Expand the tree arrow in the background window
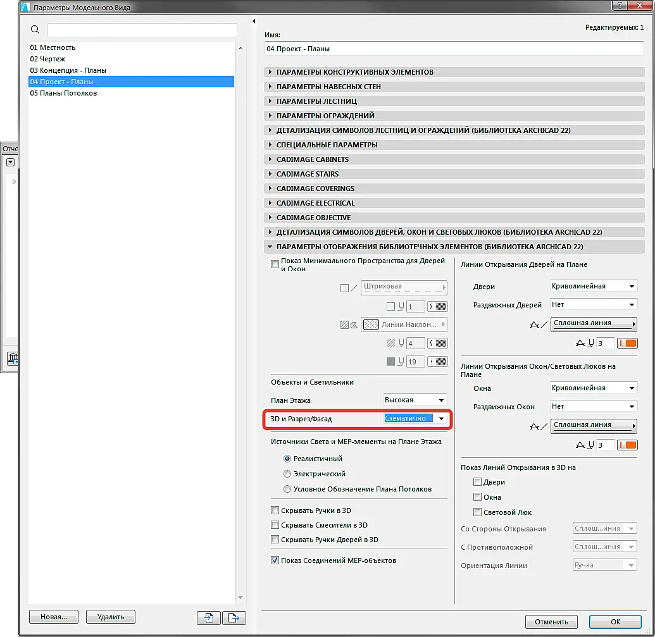The height and width of the screenshot is (637, 655). click(14, 182)
